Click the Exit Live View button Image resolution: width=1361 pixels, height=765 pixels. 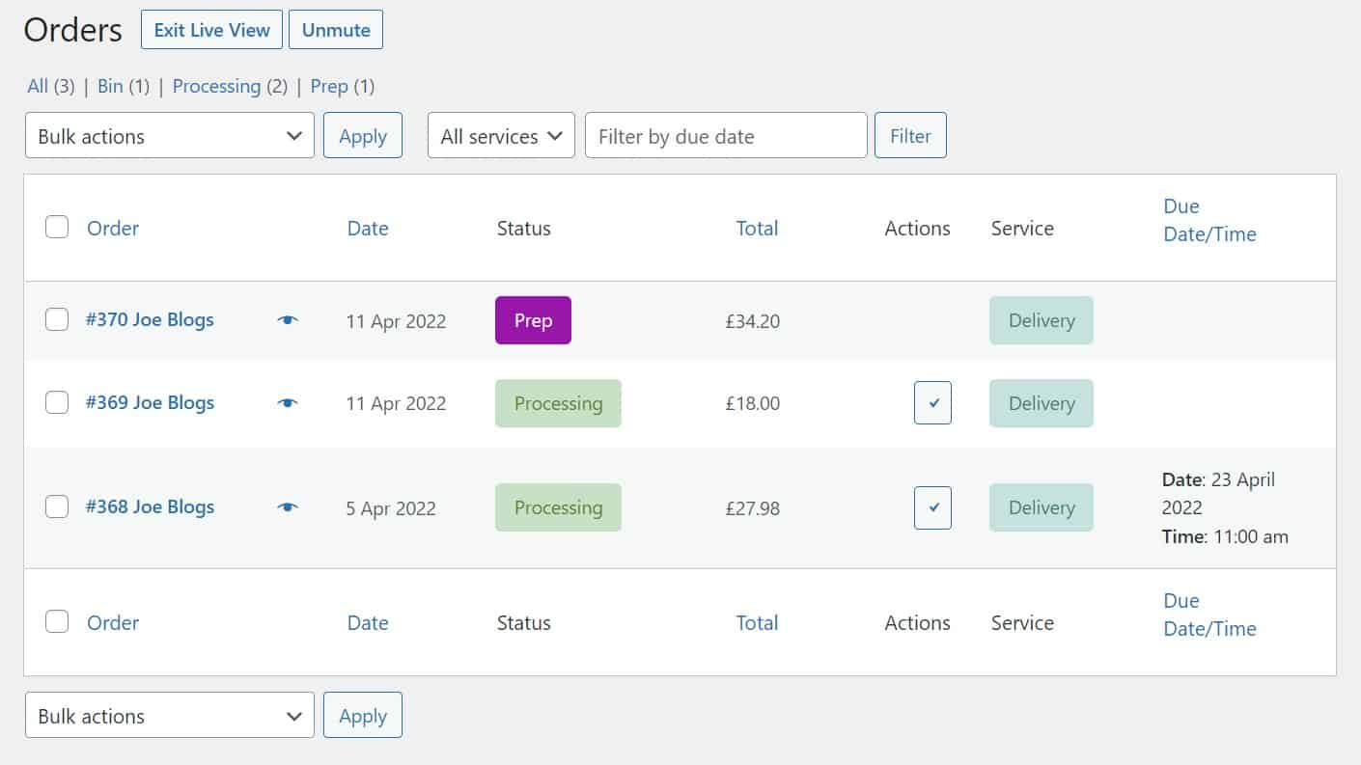click(x=211, y=30)
